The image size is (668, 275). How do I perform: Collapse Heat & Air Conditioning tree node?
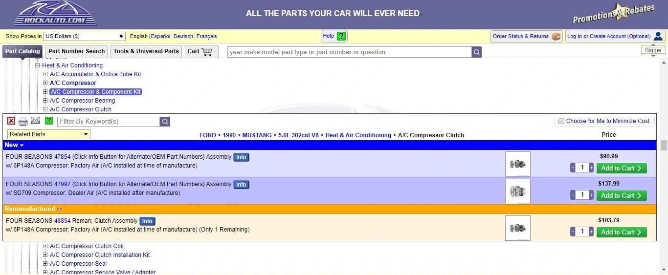[x=37, y=65]
